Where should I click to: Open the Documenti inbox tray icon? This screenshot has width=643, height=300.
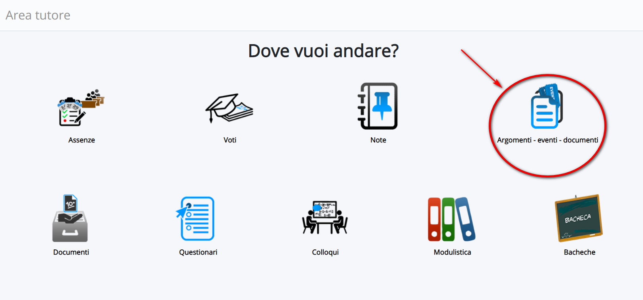pyautogui.click(x=70, y=218)
